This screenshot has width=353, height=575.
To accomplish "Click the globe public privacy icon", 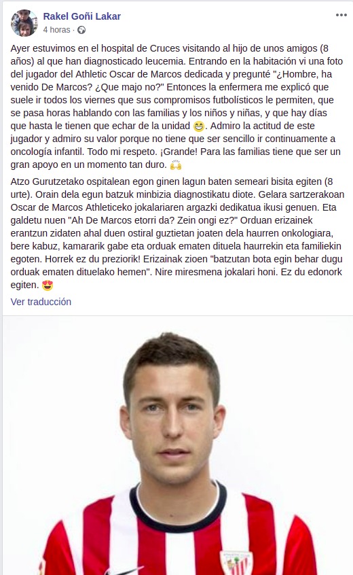I will coord(81,30).
